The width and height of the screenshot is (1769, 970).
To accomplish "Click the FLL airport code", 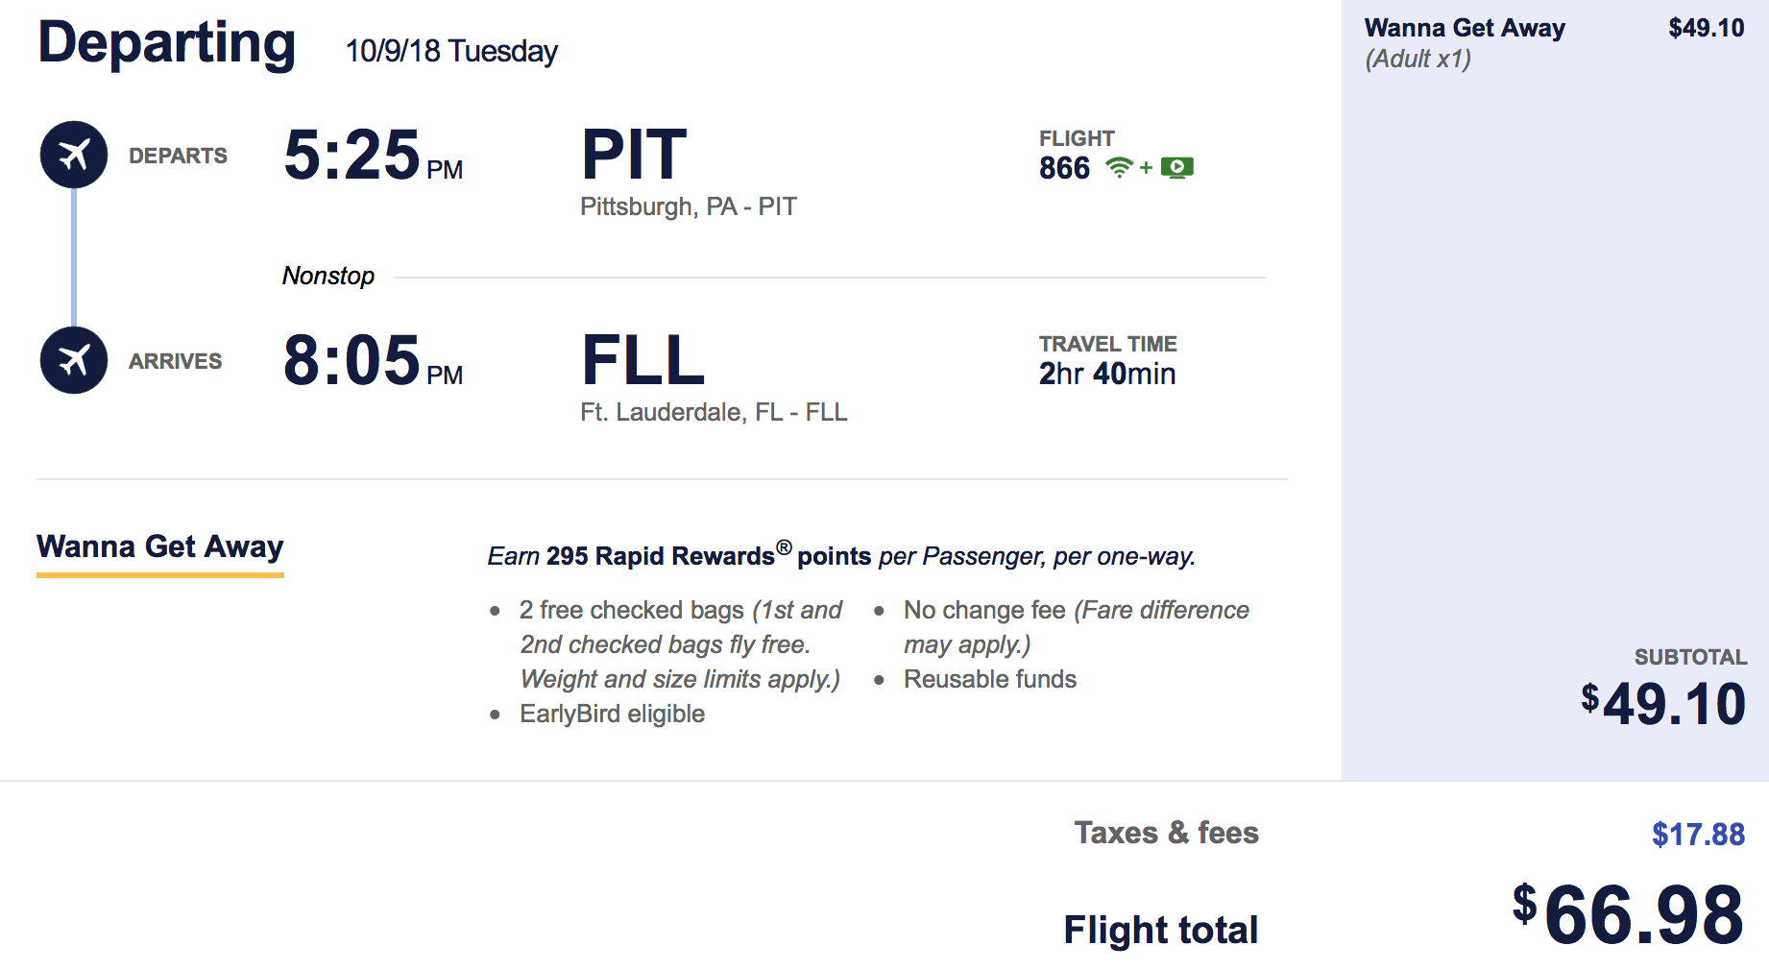I will [x=643, y=360].
